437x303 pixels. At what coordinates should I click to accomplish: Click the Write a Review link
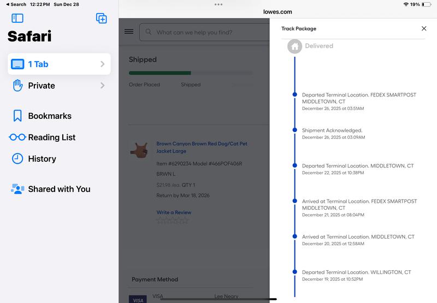(x=174, y=213)
